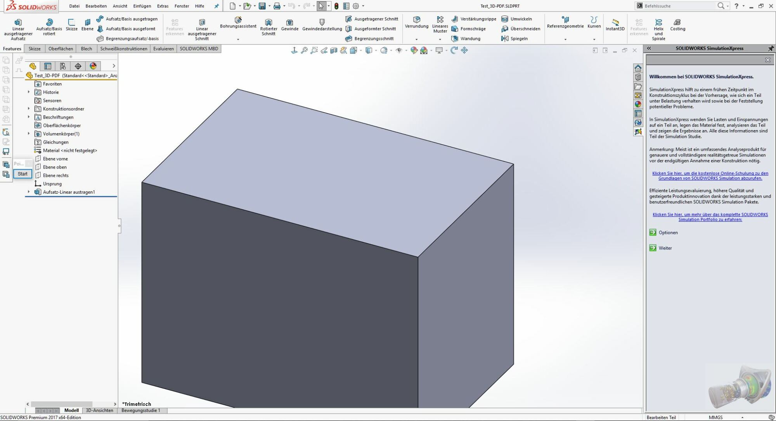Switch to the 3D-Ansichten tab

pyautogui.click(x=99, y=411)
